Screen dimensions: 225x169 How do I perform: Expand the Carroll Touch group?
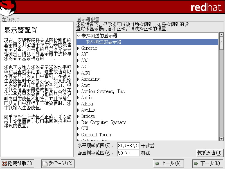(x=78, y=135)
